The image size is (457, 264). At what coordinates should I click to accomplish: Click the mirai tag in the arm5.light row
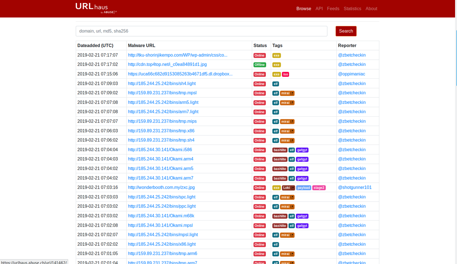pyautogui.click(x=287, y=103)
